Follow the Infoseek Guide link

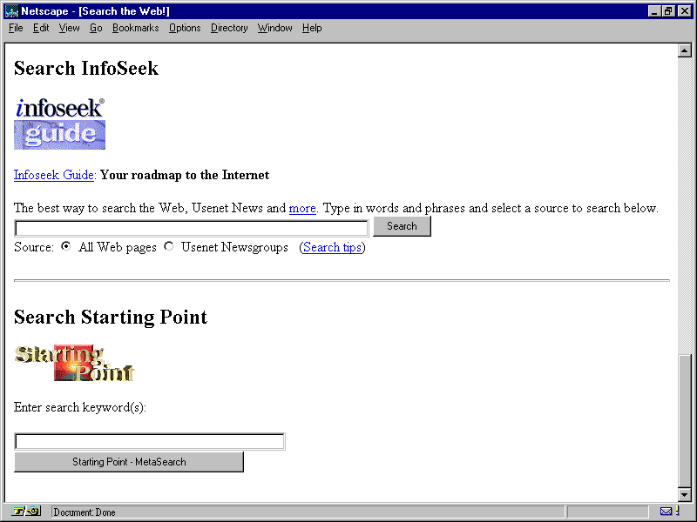(53, 175)
